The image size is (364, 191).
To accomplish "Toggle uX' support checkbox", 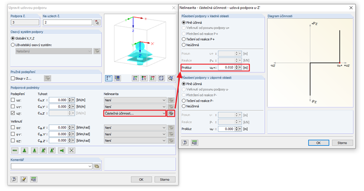I will 13,100.
